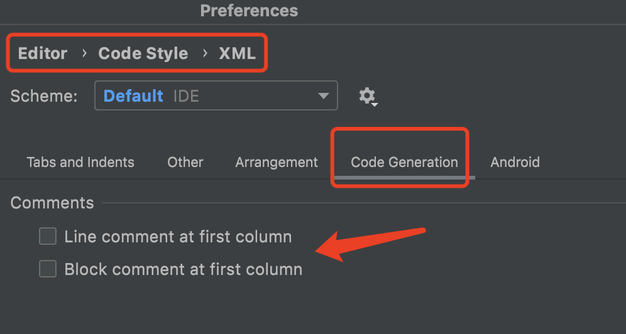
Task: Switch to the Tabs and Indents tab
Action: pos(80,162)
